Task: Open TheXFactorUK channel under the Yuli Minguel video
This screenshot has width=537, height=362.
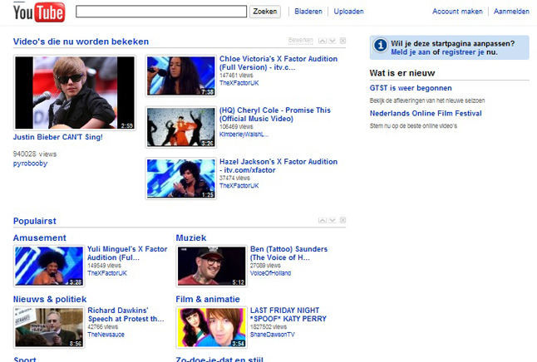Action: click(107, 273)
